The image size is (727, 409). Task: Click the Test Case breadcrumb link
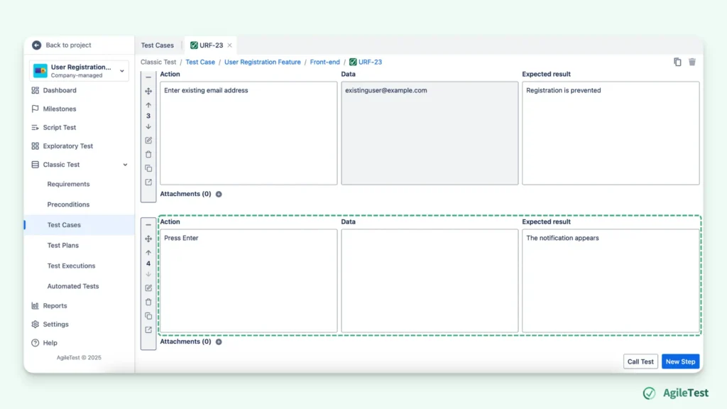[200, 62]
